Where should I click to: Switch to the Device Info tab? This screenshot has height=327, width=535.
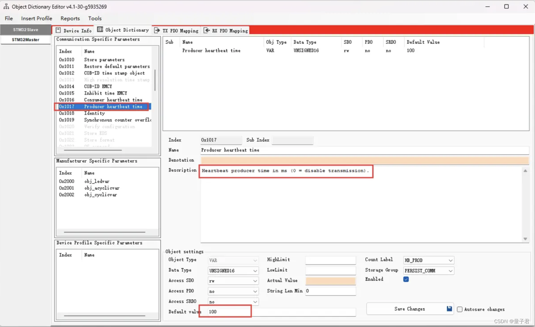tap(74, 30)
